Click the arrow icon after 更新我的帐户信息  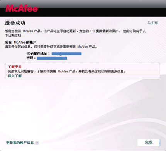tap(37, 143)
